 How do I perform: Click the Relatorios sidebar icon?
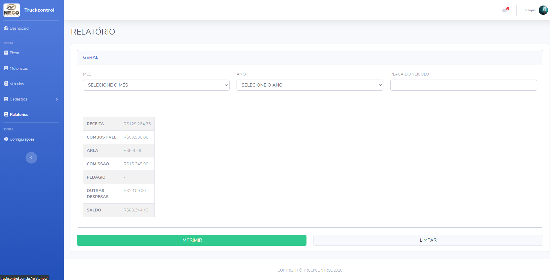[6, 114]
